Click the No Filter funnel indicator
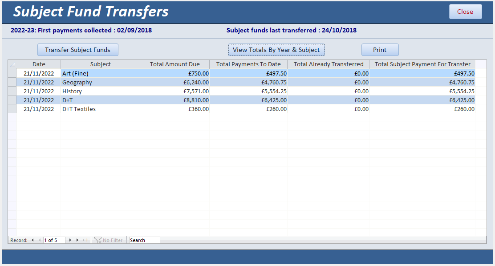This screenshot has width=495, height=266. coord(109,240)
